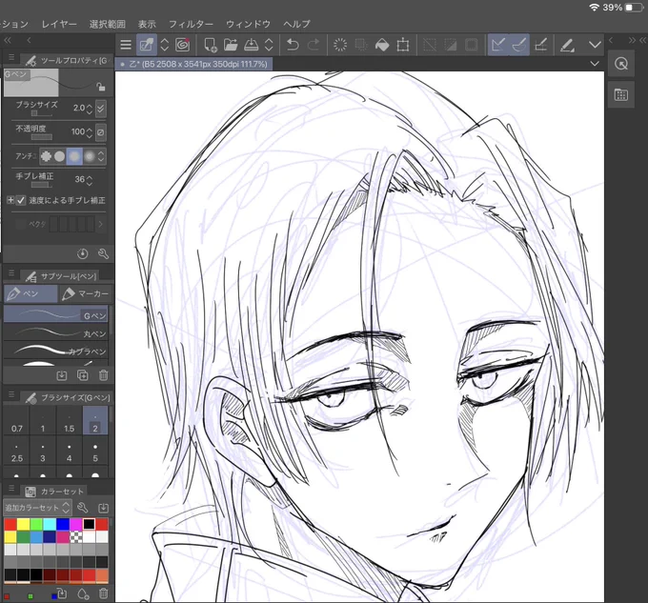Switch to ペン sub tool group tab

pos(30,293)
